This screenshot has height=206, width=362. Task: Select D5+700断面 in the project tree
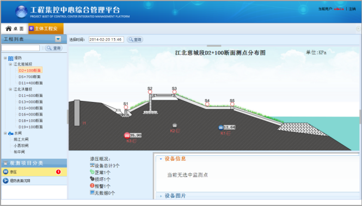click(29, 76)
